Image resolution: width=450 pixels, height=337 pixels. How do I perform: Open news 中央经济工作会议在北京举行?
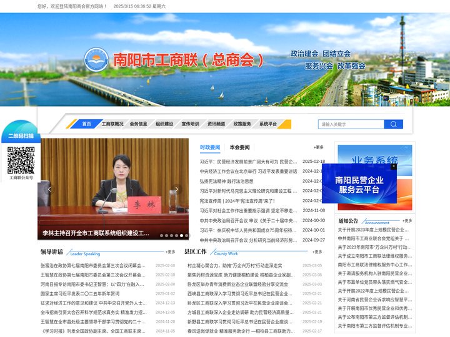pyautogui.click(x=248, y=172)
